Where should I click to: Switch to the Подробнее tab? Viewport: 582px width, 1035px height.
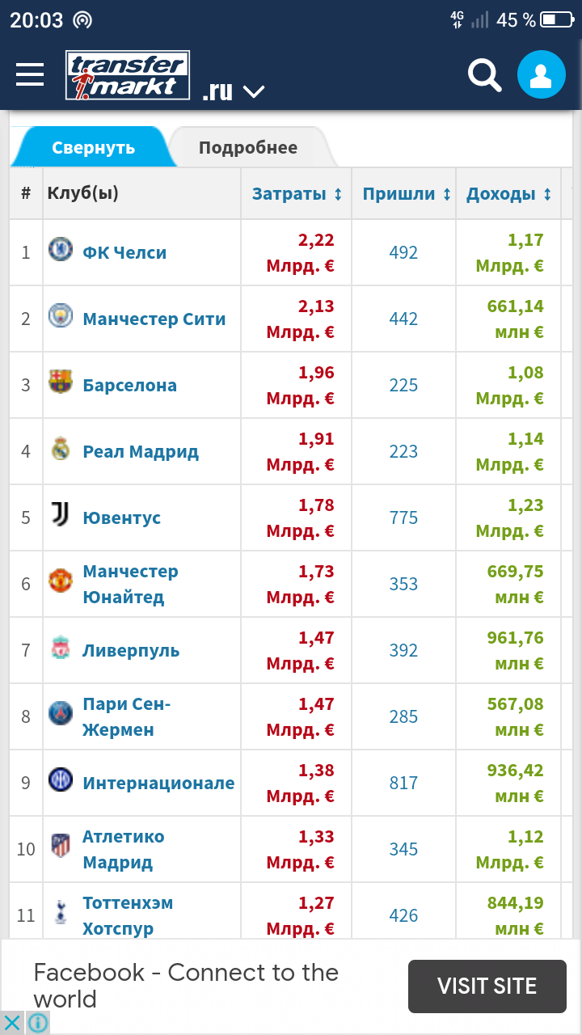click(x=248, y=148)
